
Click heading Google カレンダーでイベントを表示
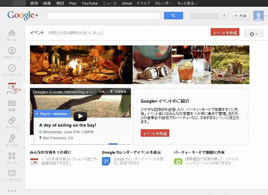[x=131, y=152]
